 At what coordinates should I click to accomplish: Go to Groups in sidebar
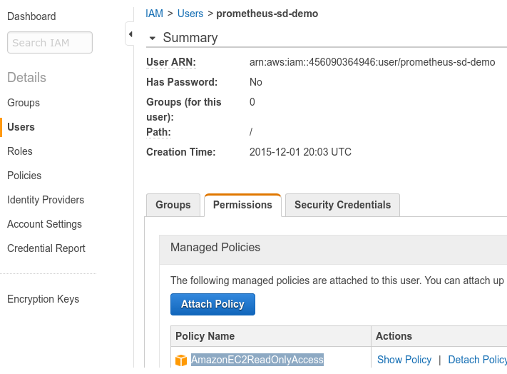24,103
